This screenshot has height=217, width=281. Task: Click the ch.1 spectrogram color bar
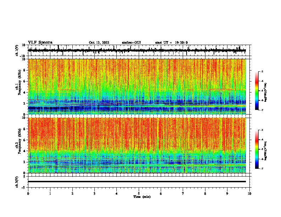(x=257, y=91)
